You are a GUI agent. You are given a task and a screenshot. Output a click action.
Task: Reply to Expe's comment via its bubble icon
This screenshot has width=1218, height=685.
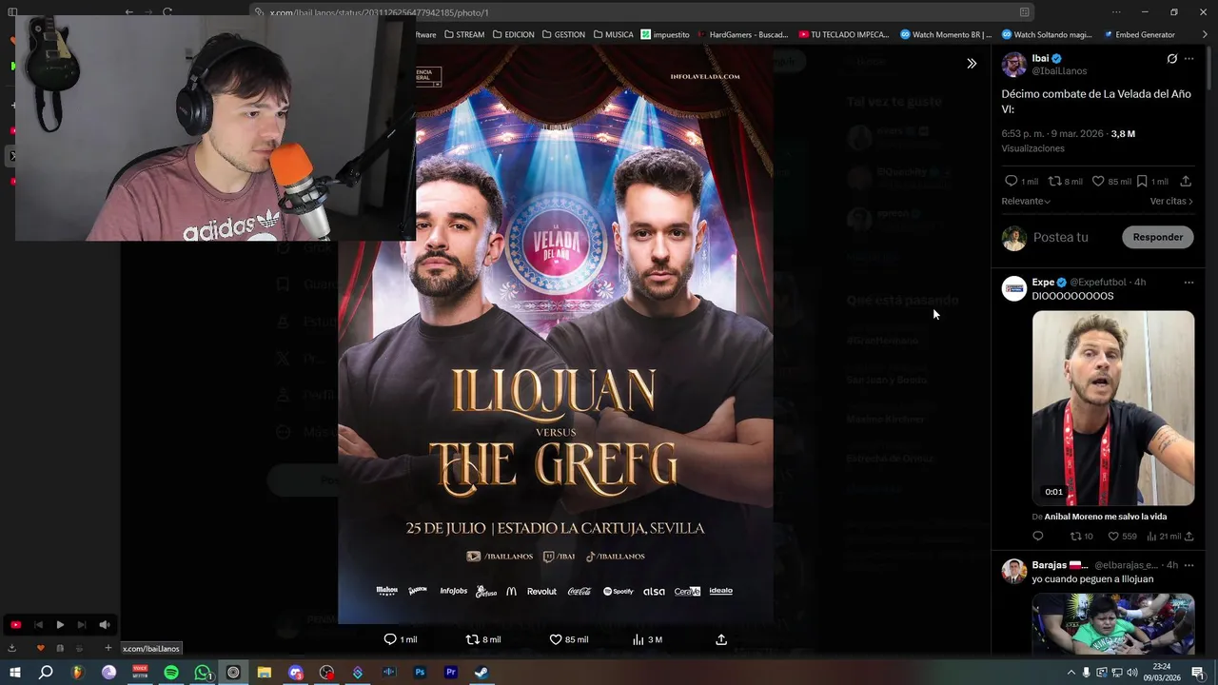click(x=1038, y=537)
